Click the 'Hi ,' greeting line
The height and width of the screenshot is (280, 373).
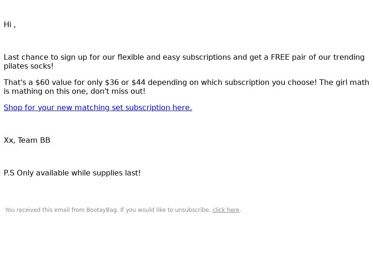point(10,25)
